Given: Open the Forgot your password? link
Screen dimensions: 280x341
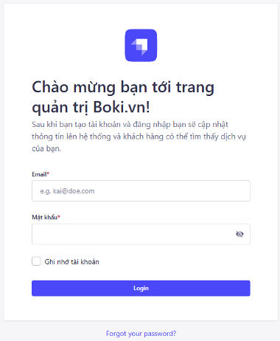Looking at the screenshot, I should coord(141,334).
